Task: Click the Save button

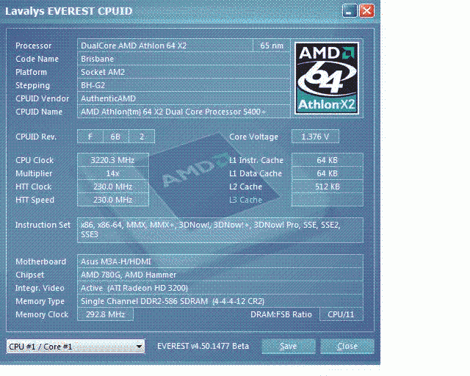Action: point(289,347)
